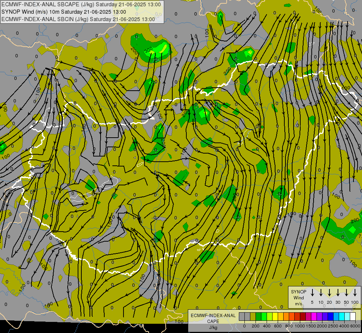Pick the crimson-pink swatch left of 1500 tick
The width and height of the screenshot is (362, 333).
point(308,317)
